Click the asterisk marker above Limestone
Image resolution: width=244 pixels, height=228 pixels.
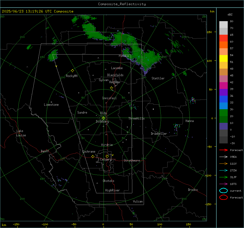coord(51,102)
